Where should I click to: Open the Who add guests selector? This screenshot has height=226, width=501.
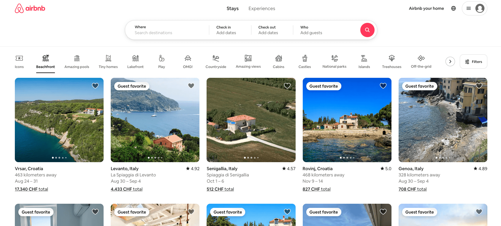(x=326, y=30)
